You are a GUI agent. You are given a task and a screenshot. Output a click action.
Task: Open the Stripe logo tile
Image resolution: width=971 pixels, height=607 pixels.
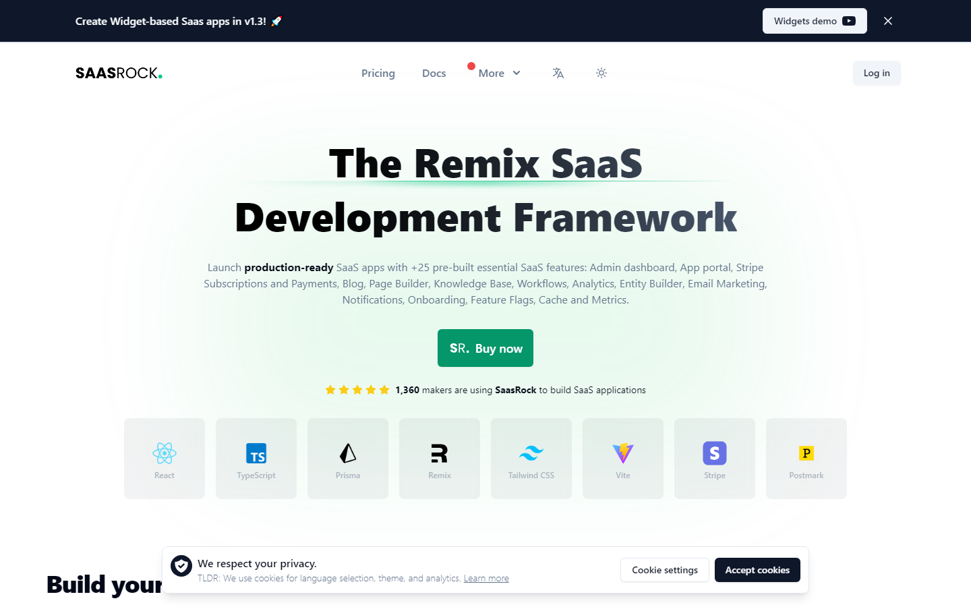tap(715, 459)
